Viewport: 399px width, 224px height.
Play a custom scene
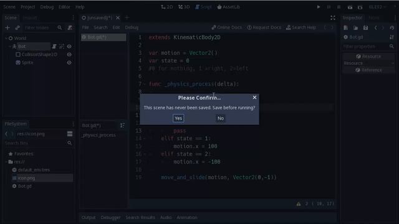click(x=360, y=7)
